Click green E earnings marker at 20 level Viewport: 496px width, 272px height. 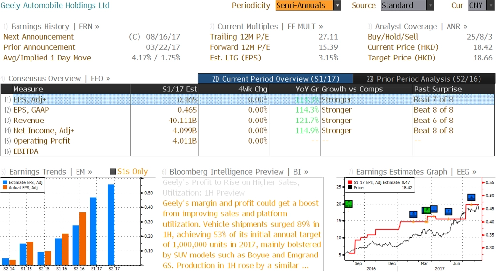[348, 204]
